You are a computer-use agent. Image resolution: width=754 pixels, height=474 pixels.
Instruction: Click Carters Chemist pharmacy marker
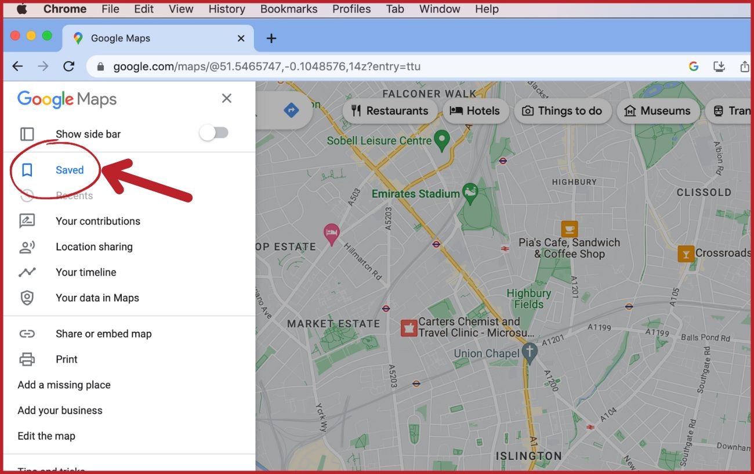click(x=409, y=328)
